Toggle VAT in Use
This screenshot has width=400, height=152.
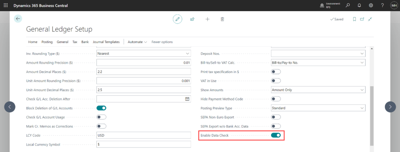click(x=276, y=81)
